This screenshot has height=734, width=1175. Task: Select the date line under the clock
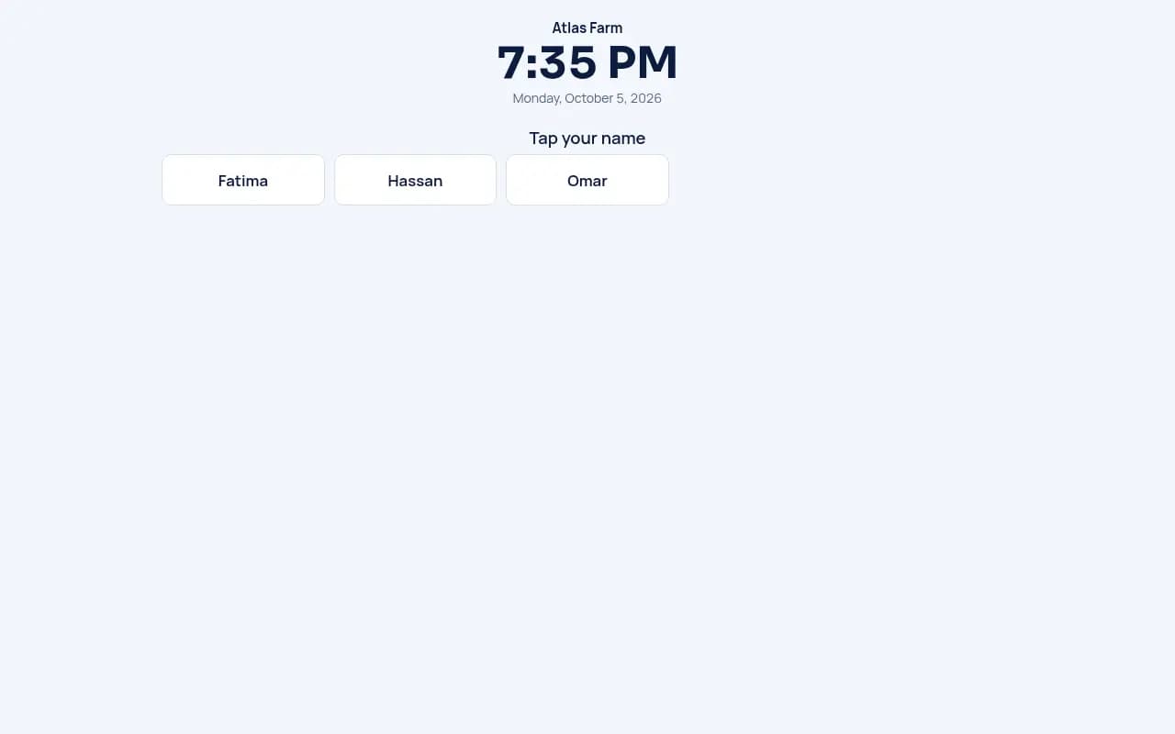[x=587, y=98]
